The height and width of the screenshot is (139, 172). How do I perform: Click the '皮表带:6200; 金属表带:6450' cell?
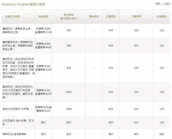click(44, 92)
